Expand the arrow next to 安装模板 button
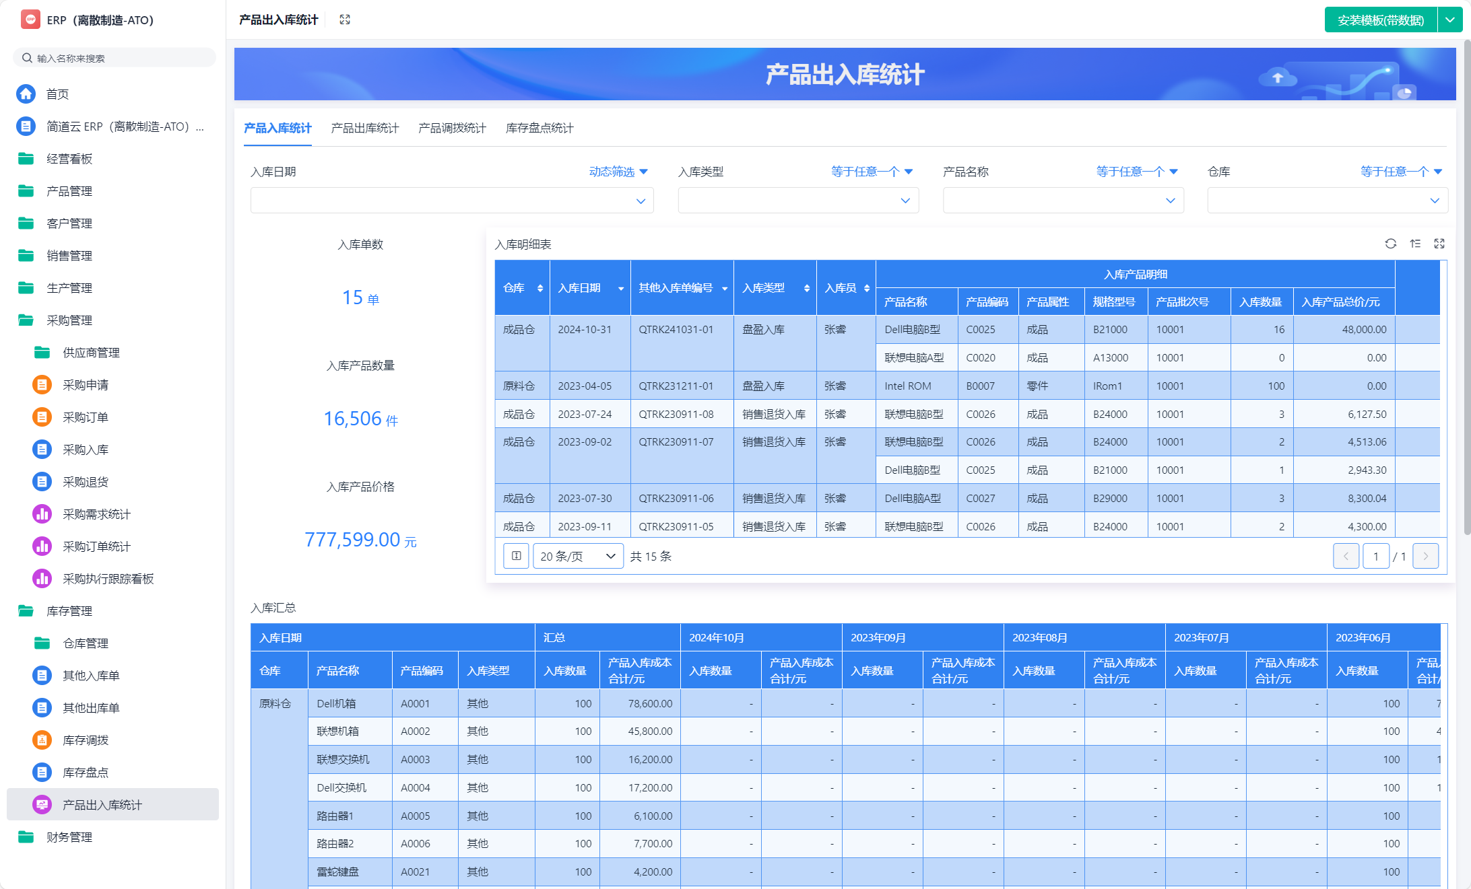 tap(1450, 20)
